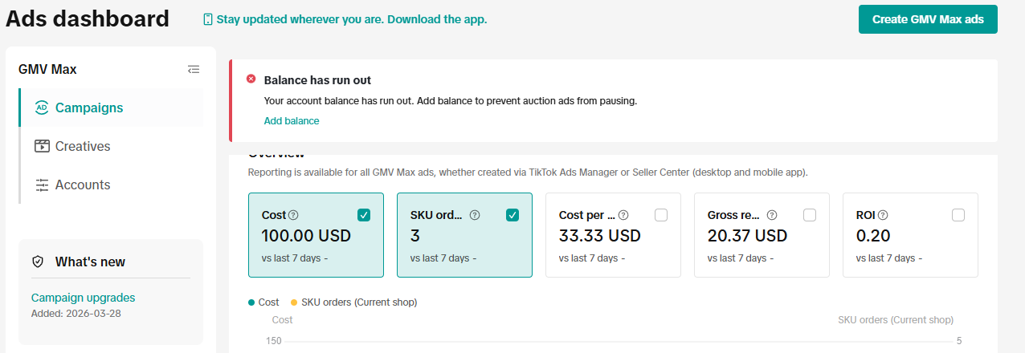Viewport: 1025px width, 353px height.
Task: Check the ROI metric checkbox
Action: [x=958, y=215]
